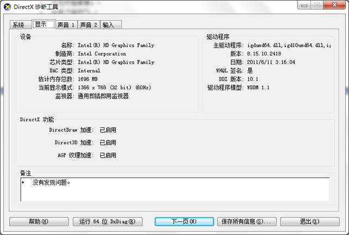Viewport: 349px width, 235px height.
Task: Click memory total value 1696 MB
Action: (x=88, y=79)
